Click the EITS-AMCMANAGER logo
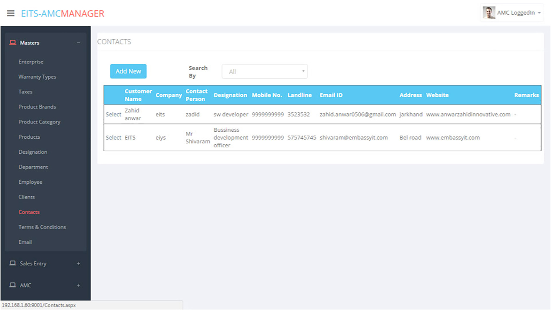This screenshot has height=310, width=551. click(x=63, y=13)
